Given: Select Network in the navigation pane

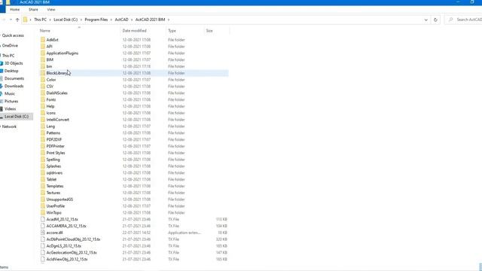Looking at the screenshot, I should pos(9,126).
